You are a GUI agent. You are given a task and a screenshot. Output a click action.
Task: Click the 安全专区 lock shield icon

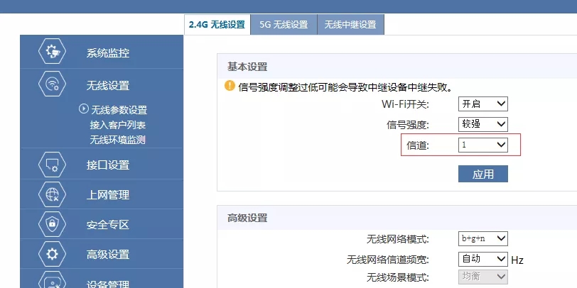53,224
